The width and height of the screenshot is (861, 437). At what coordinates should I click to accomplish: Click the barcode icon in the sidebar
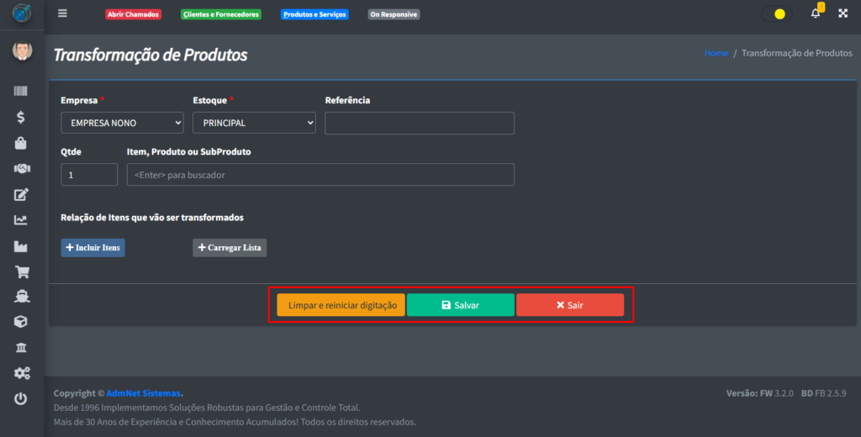point(21,92)
